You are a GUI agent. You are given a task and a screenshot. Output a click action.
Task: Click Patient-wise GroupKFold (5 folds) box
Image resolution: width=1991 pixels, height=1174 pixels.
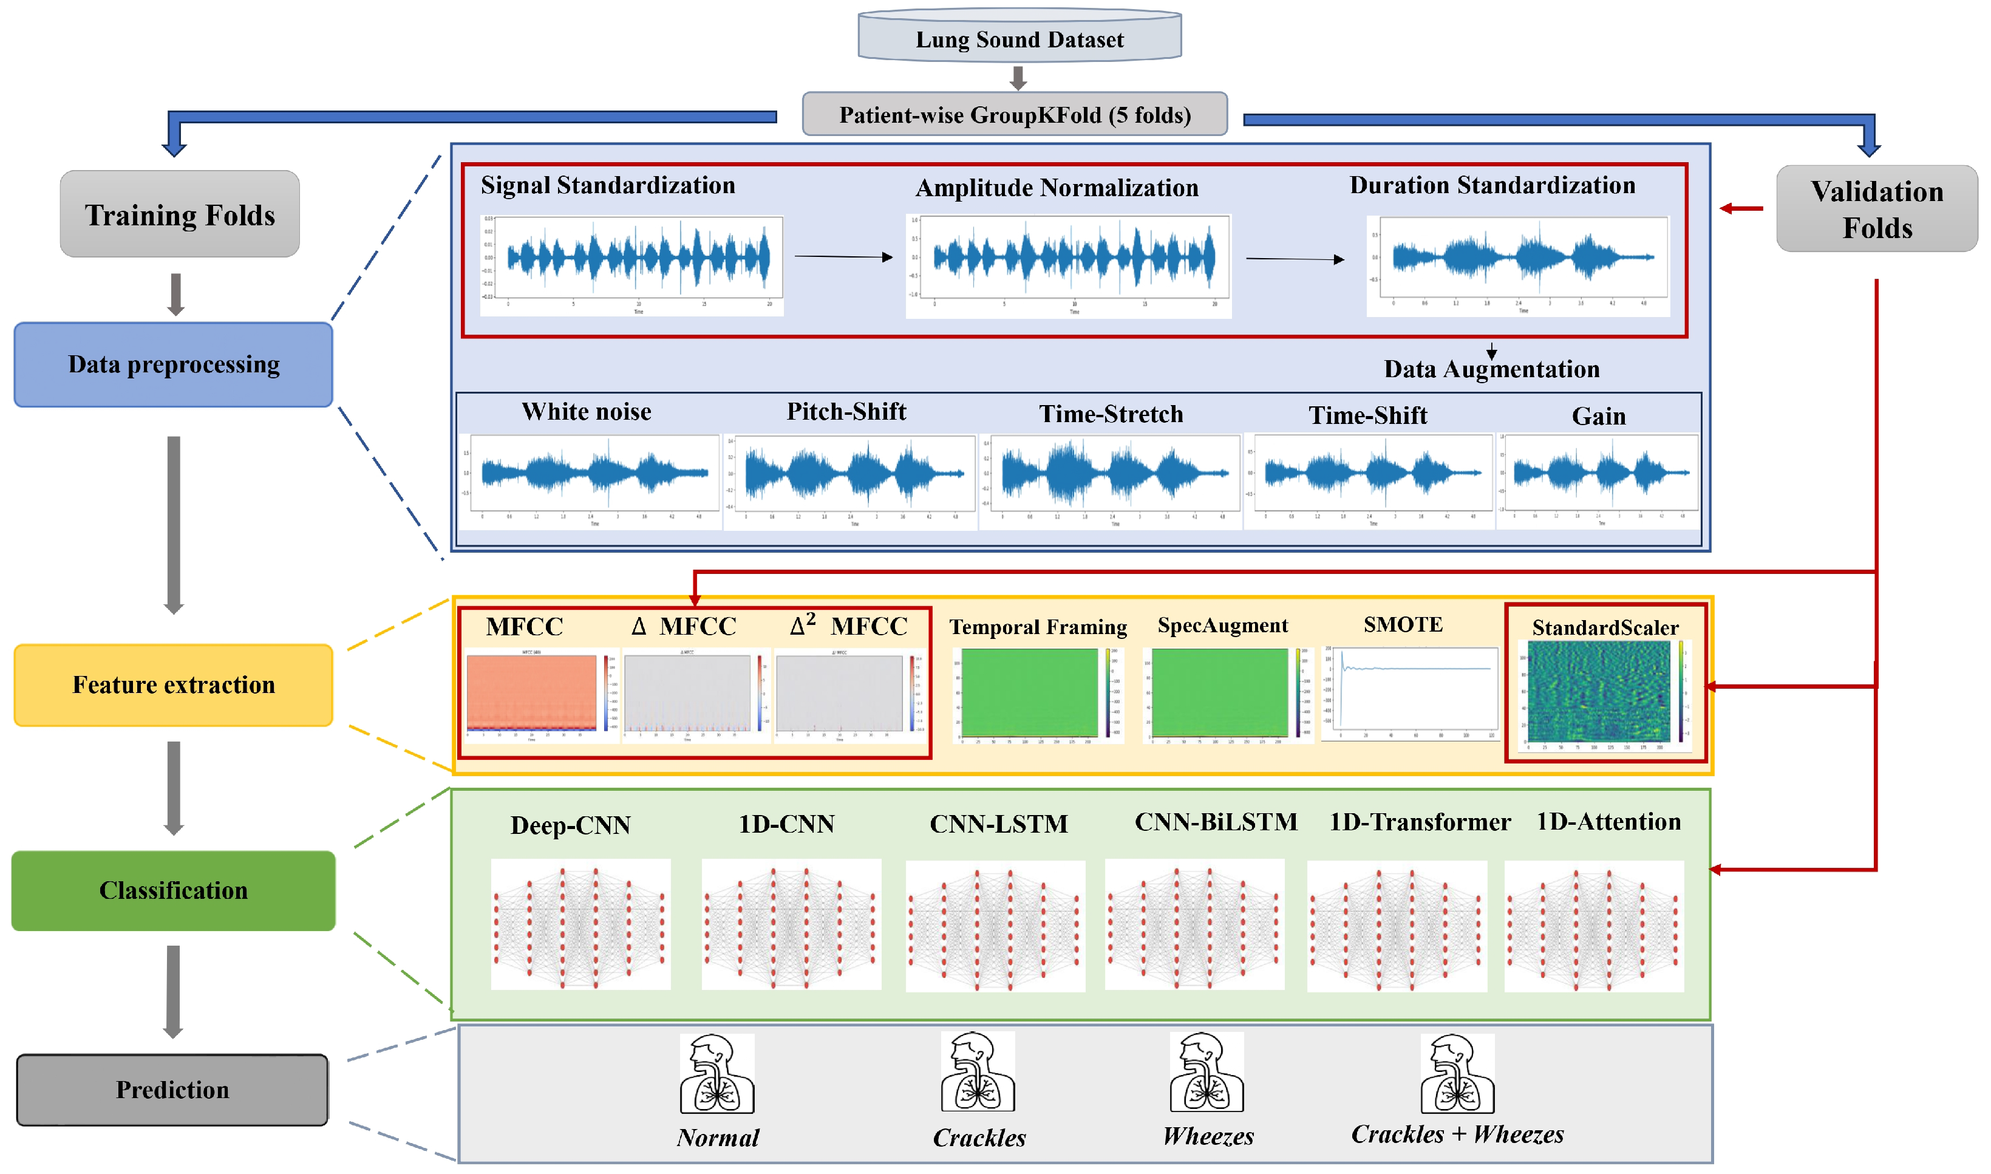[1015, 115]
